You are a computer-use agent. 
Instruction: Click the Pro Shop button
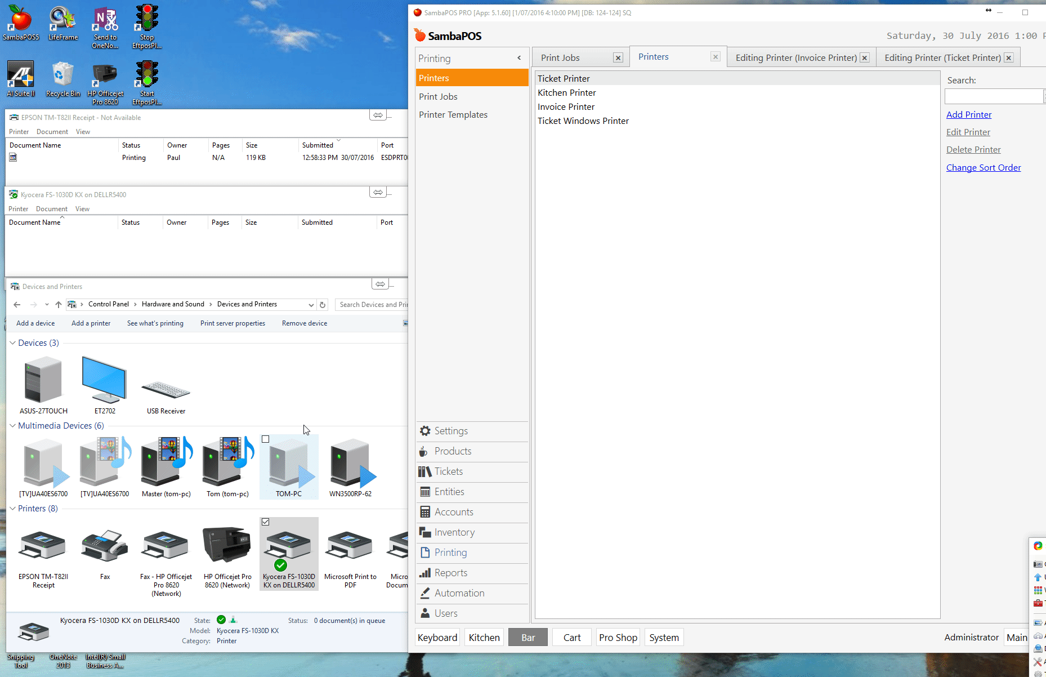click(x=618, y=638)
